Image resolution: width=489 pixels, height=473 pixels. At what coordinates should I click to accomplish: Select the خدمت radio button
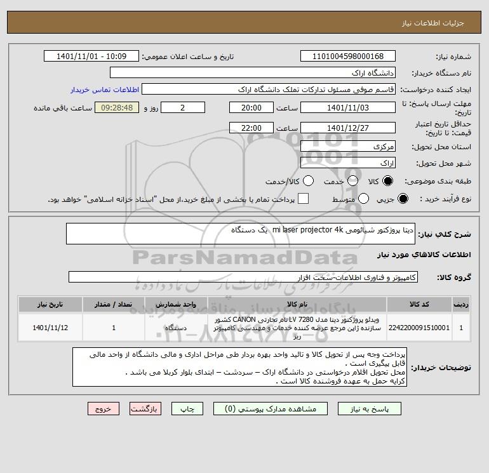[x=352, y=181]
